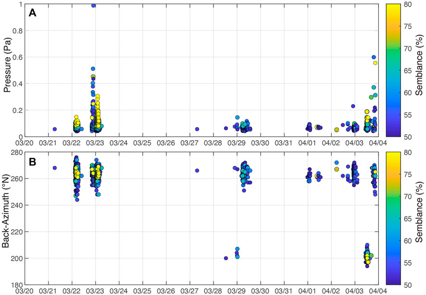Click the blue 0.6 Pa point near 04/04
Image resolution: width=426 pixels, height=295 pixels.
coord(374,57)
